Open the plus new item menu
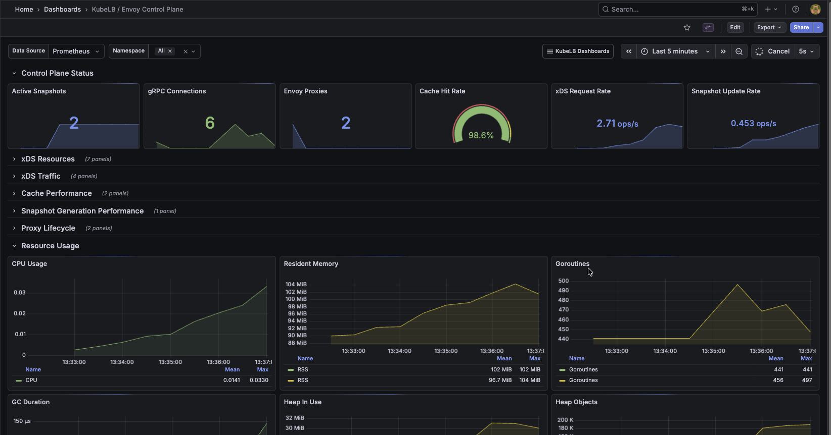Image resolution: width=831 pixels, height=435 pixels. pyautogui.click(x=771, y=9)
